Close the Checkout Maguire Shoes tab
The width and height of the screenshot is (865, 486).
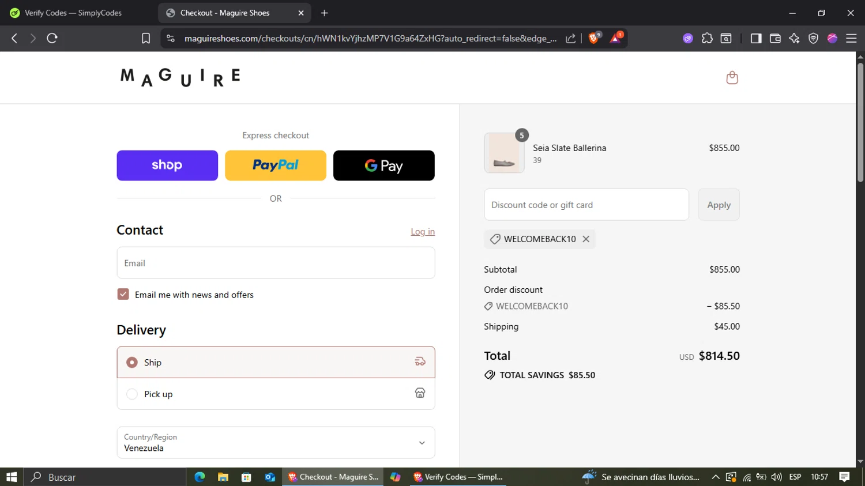301,13
